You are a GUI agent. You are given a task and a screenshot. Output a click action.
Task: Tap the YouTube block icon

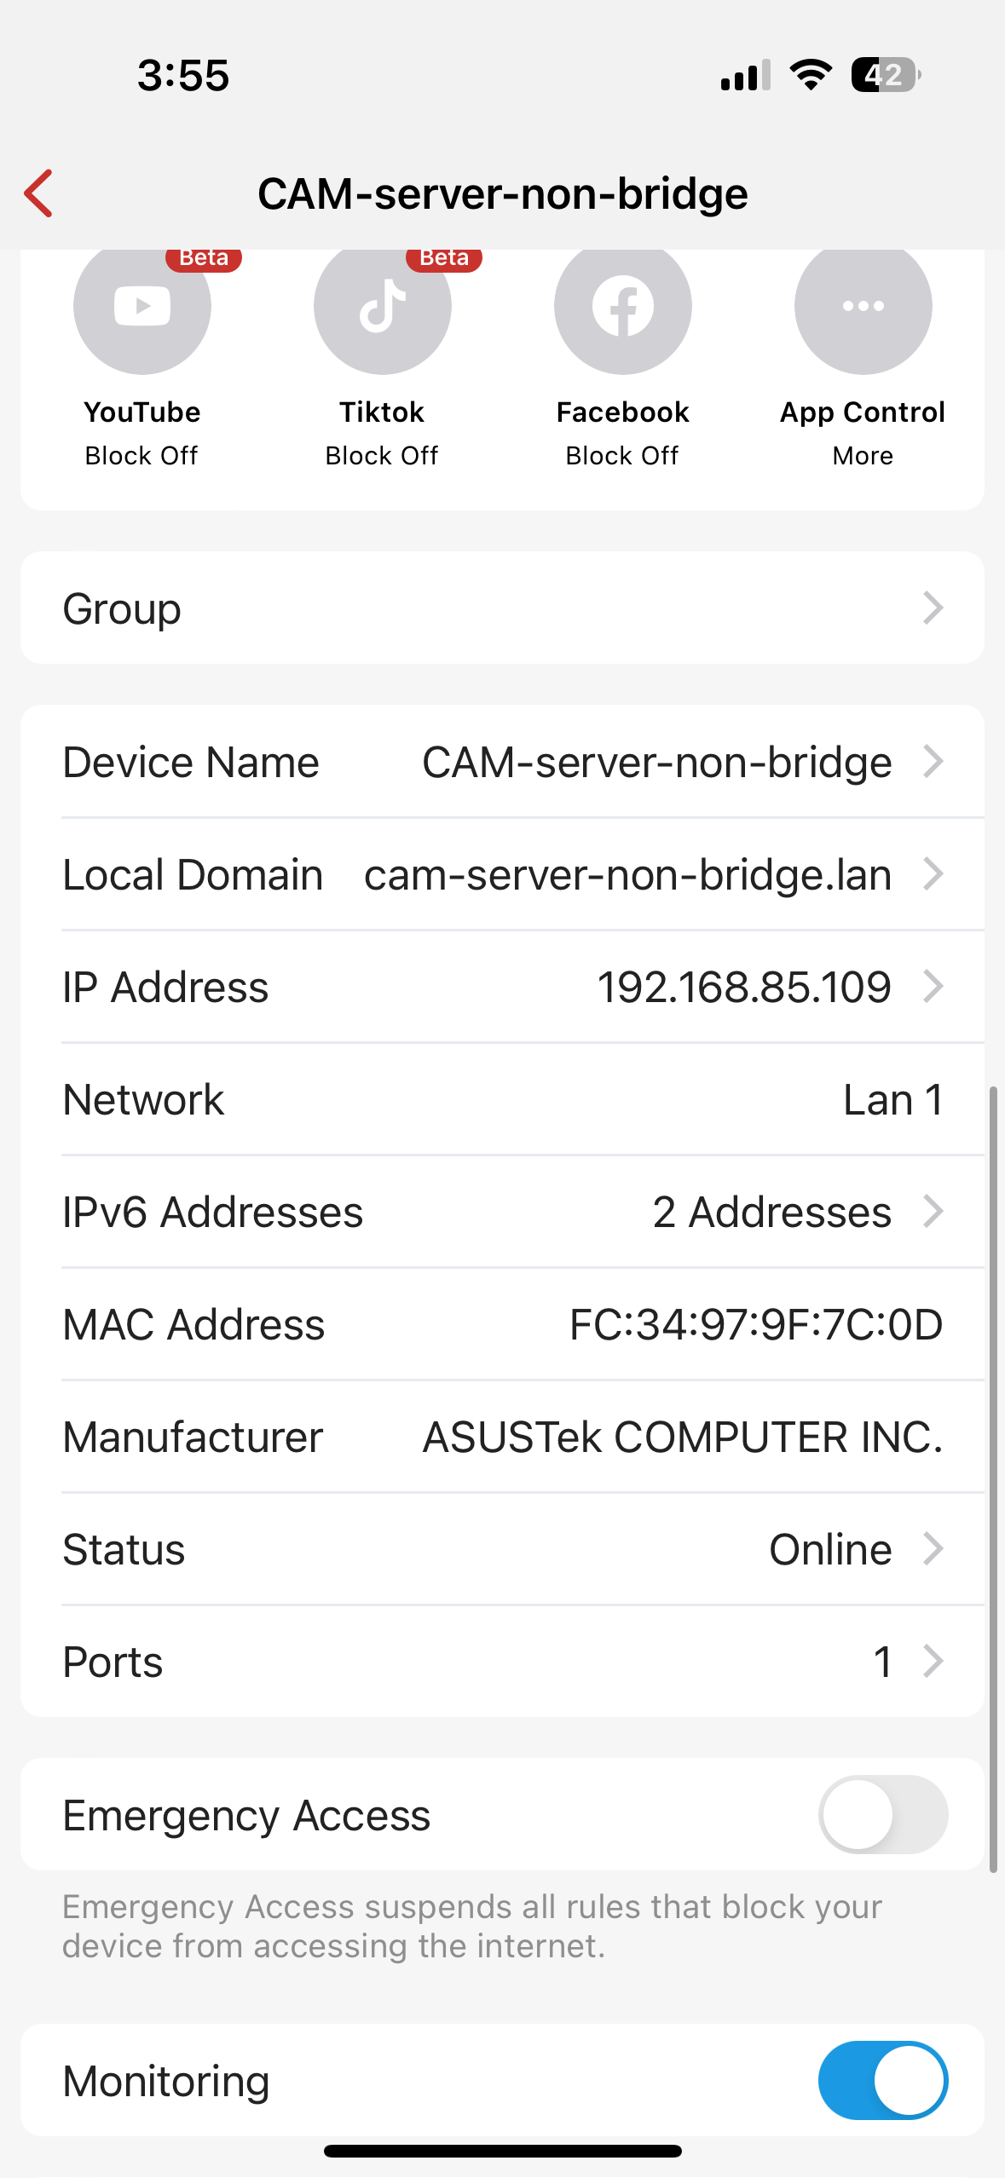[142, 307]
